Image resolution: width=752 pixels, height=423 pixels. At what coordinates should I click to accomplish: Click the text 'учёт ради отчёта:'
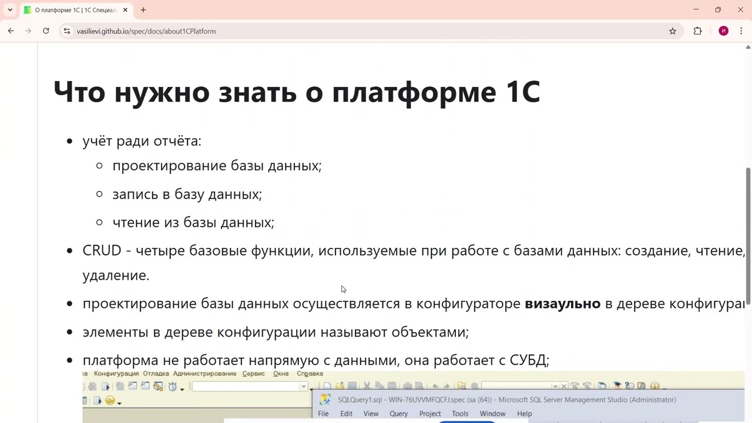142,141
